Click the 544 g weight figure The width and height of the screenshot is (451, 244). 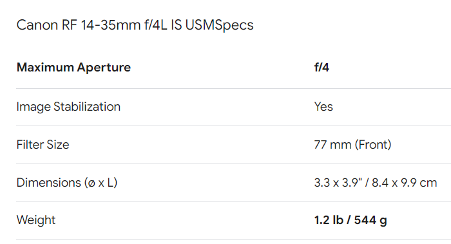tap(370, 220)
